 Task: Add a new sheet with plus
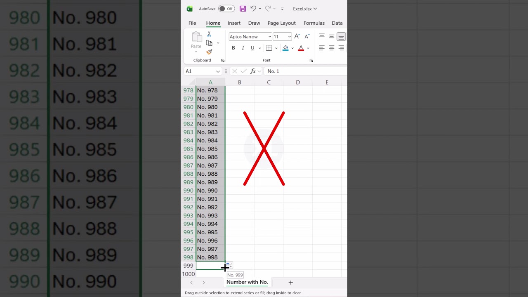click(x=290, y=283)
